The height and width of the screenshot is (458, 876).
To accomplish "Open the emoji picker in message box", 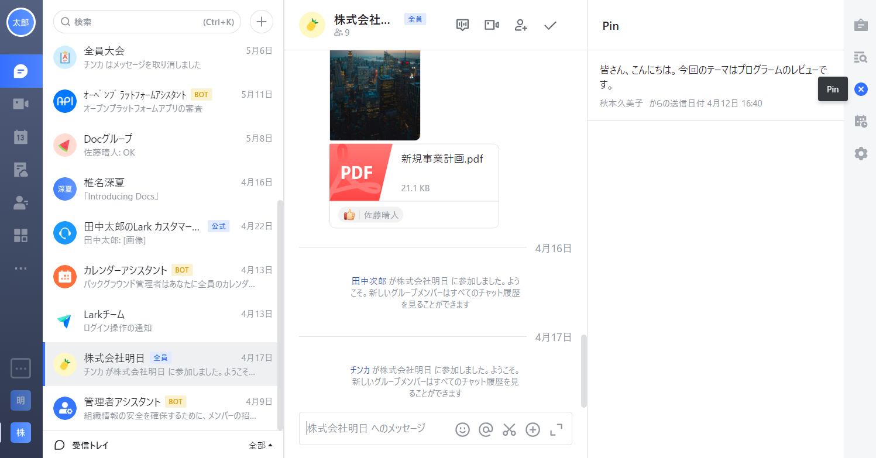I will pyautogui.click(x=462, y=429).
